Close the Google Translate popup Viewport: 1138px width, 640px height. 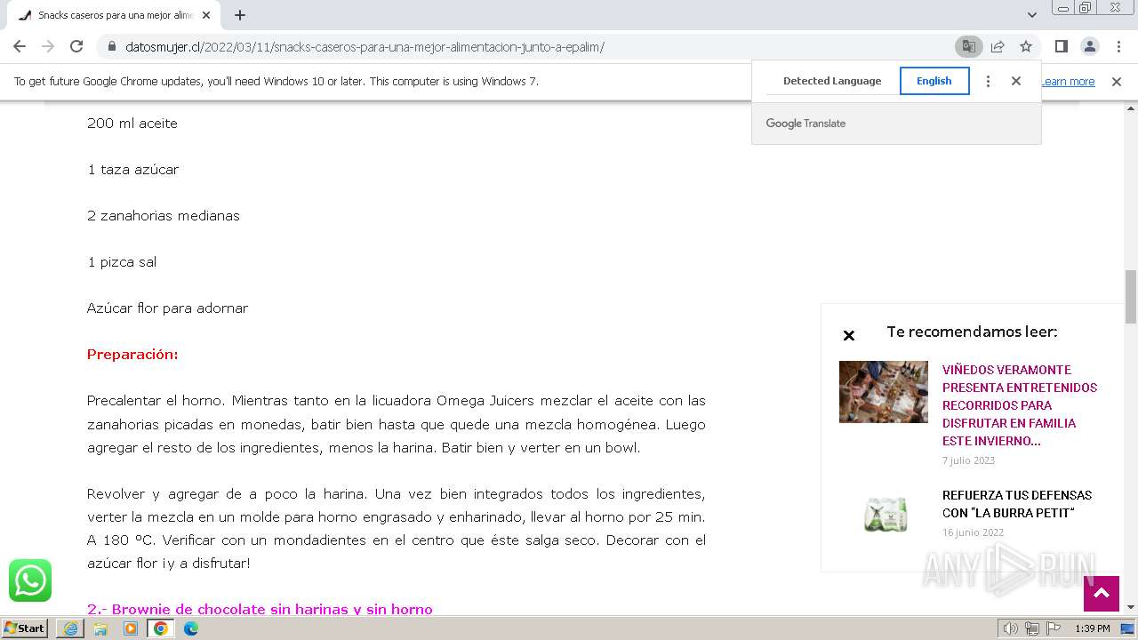(1016, 81)
